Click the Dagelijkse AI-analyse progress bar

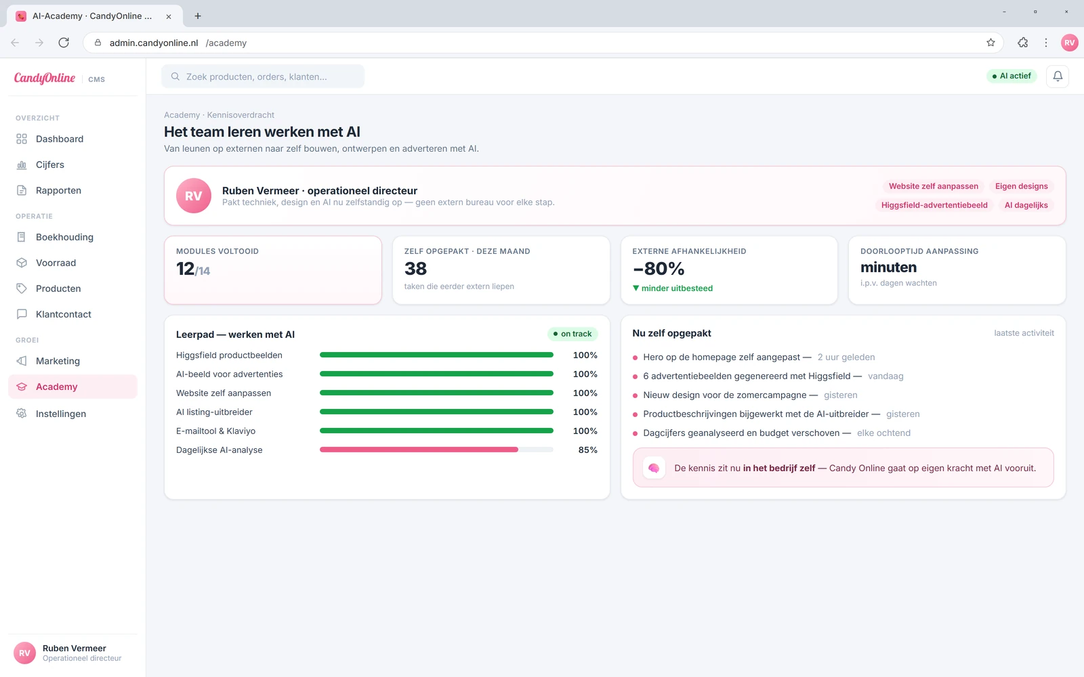click(x=436, y=450)
